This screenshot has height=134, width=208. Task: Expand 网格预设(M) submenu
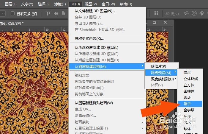click(x=161, y=73)
